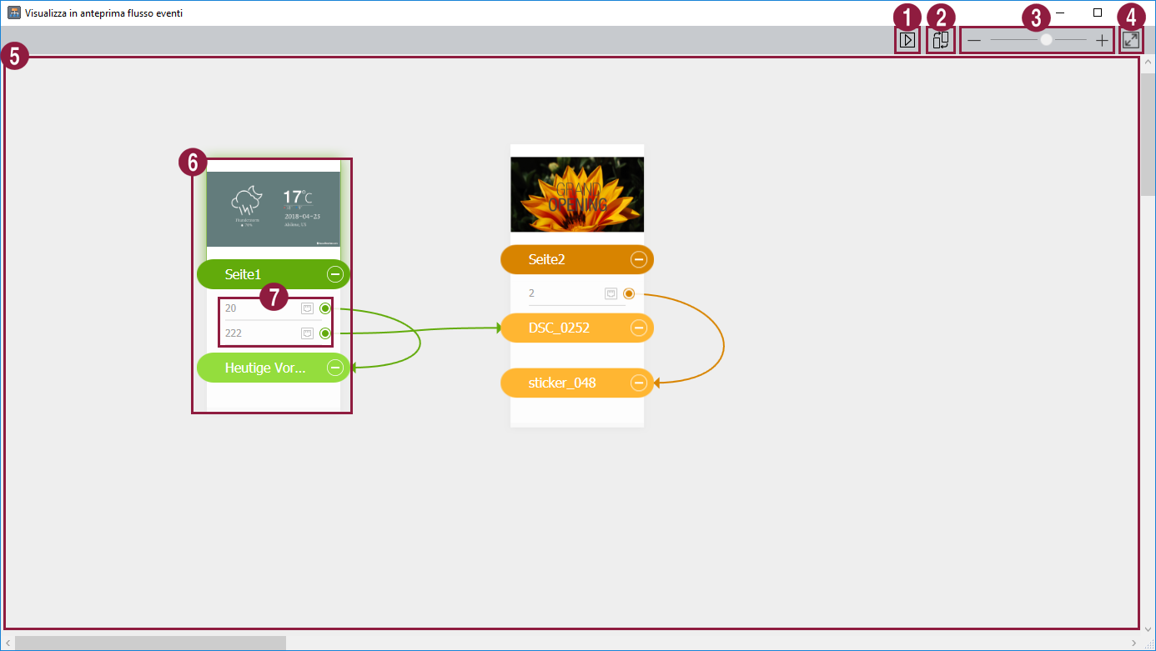Click the fit-to-window expand icon

1131,40
